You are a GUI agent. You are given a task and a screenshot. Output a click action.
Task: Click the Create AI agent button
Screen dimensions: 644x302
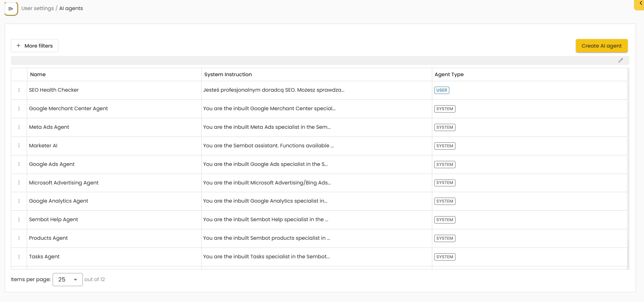pos(601,46)
